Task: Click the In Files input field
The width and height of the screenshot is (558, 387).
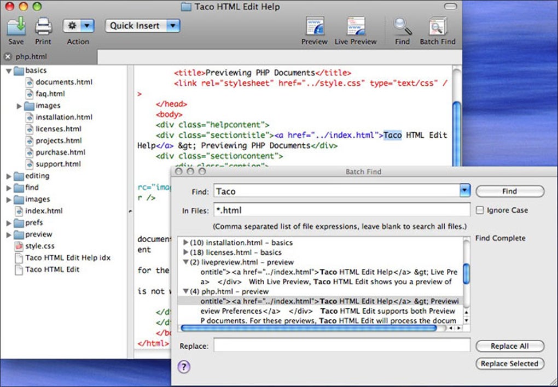Action: (341, 210)
